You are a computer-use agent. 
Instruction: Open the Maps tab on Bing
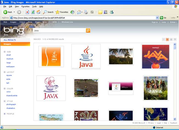[37, 22]
